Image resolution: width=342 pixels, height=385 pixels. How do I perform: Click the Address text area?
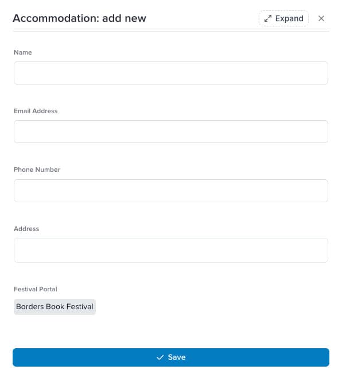point(171,250)
